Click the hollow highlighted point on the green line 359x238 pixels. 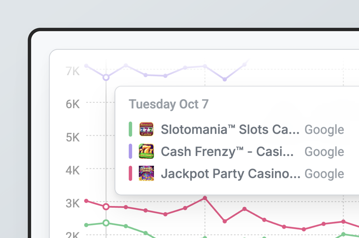point(106,223)
